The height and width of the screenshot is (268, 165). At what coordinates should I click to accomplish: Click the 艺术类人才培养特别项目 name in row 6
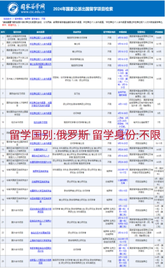click(17, 79)
